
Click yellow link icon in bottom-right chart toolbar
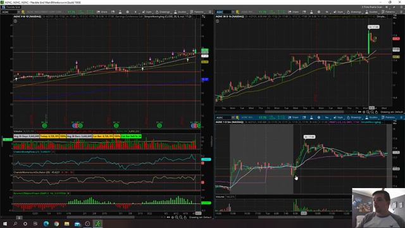[x=237, y=117]
